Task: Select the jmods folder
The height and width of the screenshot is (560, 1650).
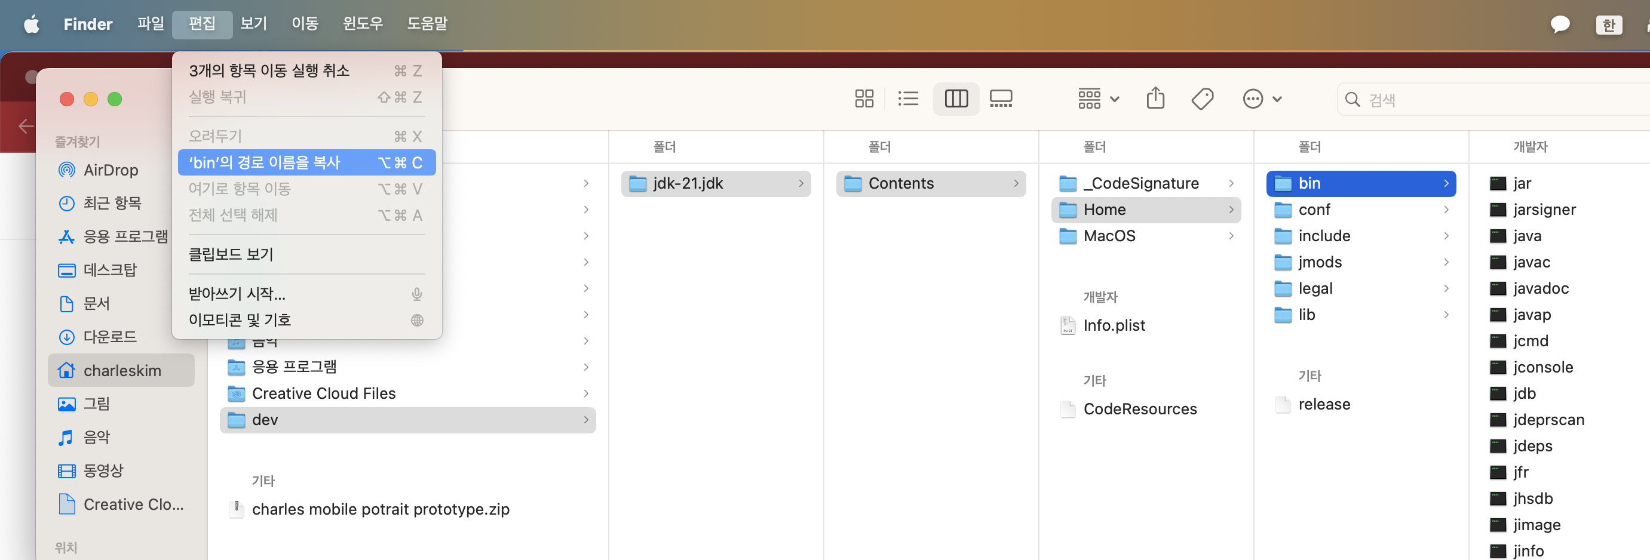Action: click(x=1360, y=263)
